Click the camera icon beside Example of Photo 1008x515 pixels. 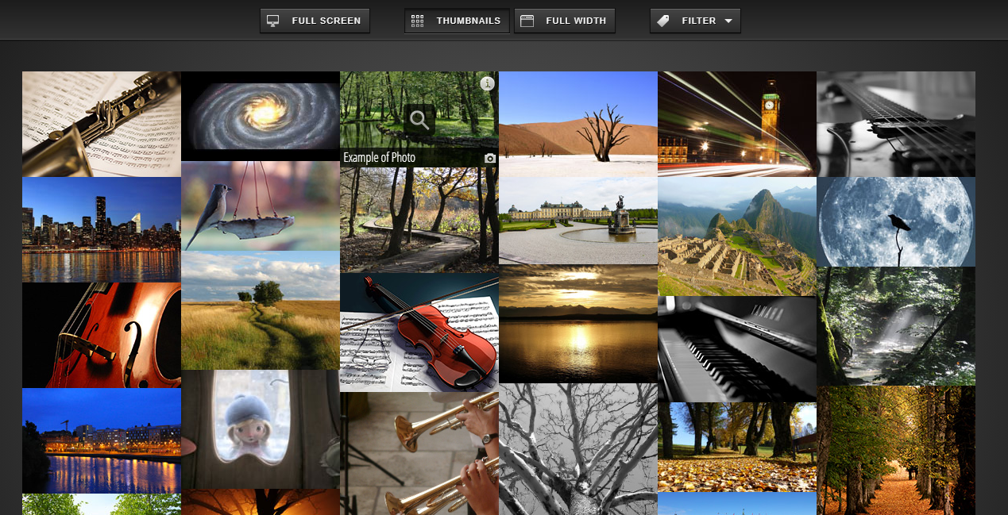(x=490, y=159)
